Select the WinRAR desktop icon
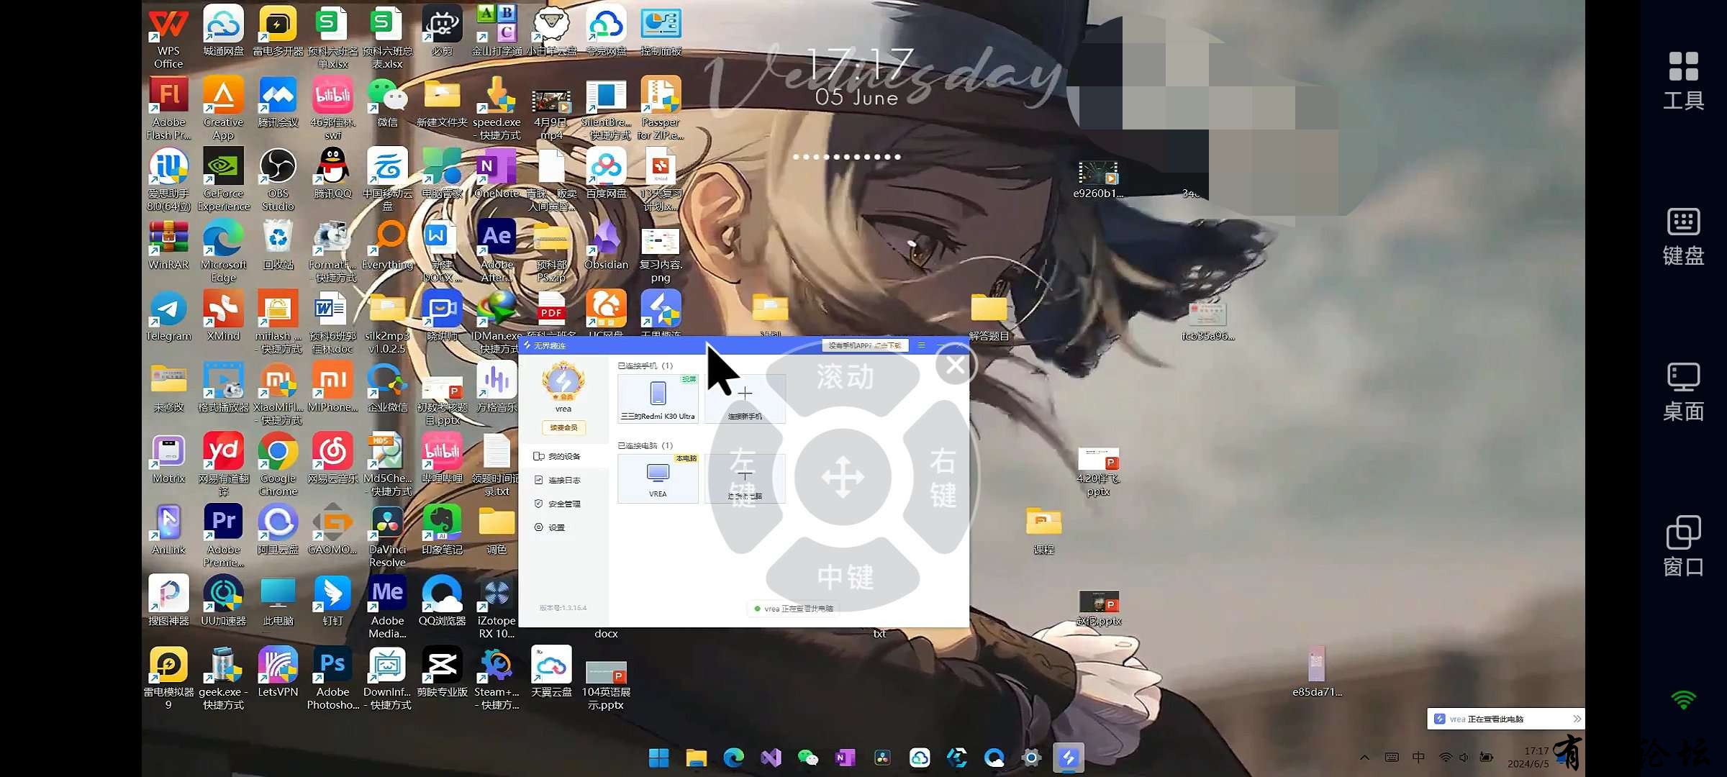The height and width of the screenshot is (777, 1727). pos(168,245)
